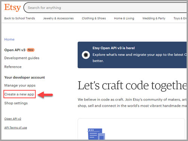This screenshot has width=188, height=141.
Task: Go to the Home sidebar link
Action: point(9,39)
